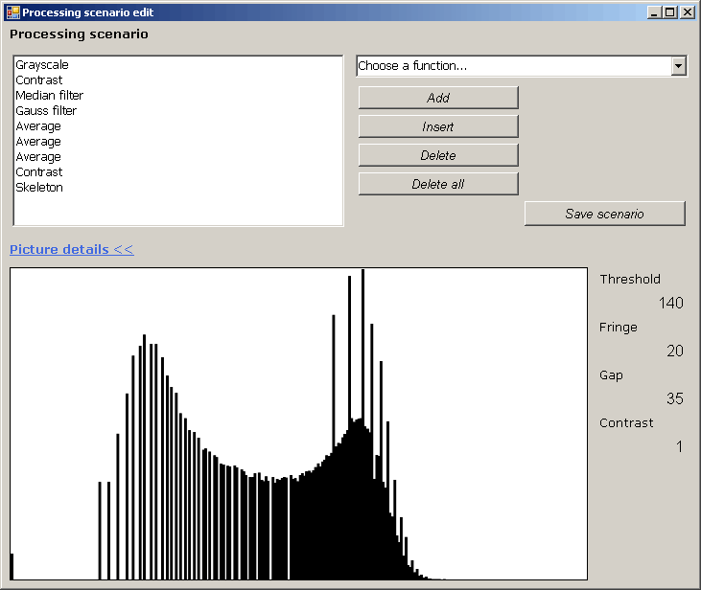Select Grayscale in the scenario list

coord(42,65)
